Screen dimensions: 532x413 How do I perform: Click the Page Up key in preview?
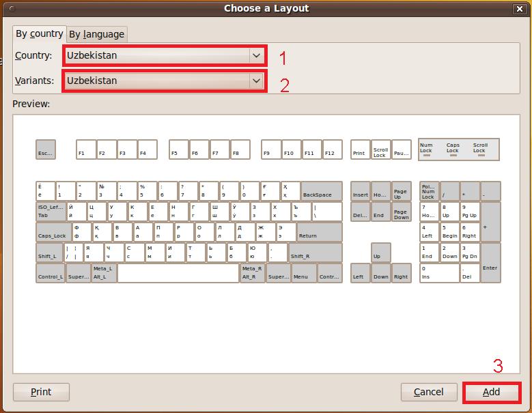402,191
